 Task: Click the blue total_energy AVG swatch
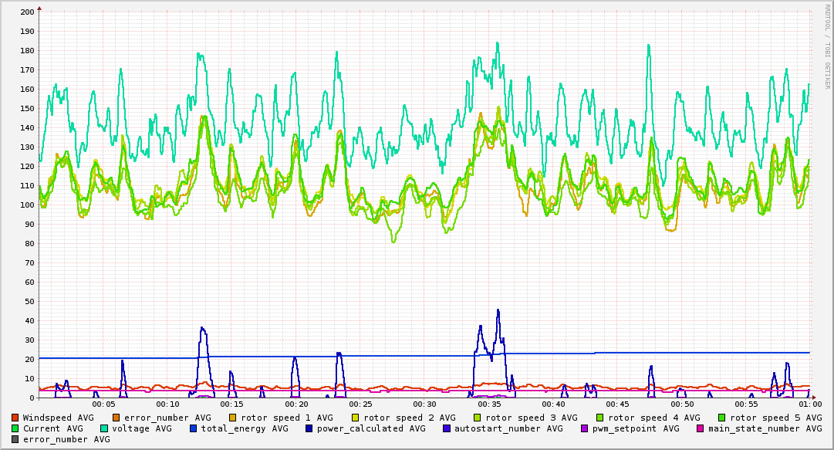(x=193, y=428)
